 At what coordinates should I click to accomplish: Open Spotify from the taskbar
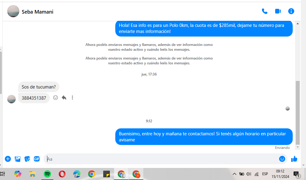coord(47,174)
